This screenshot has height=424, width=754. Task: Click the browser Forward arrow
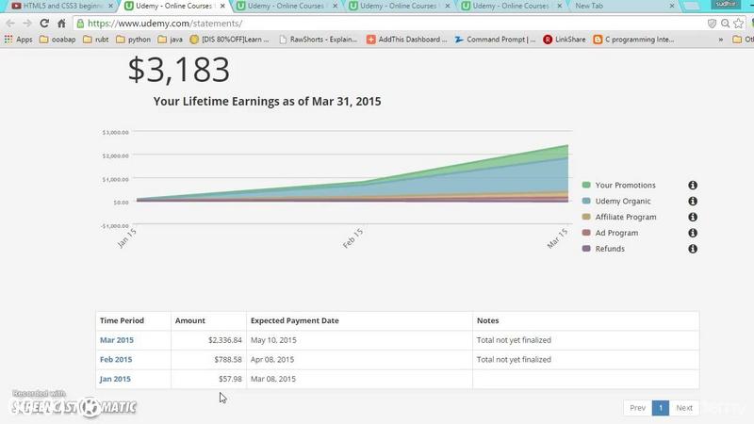click(x=27, y=23)
